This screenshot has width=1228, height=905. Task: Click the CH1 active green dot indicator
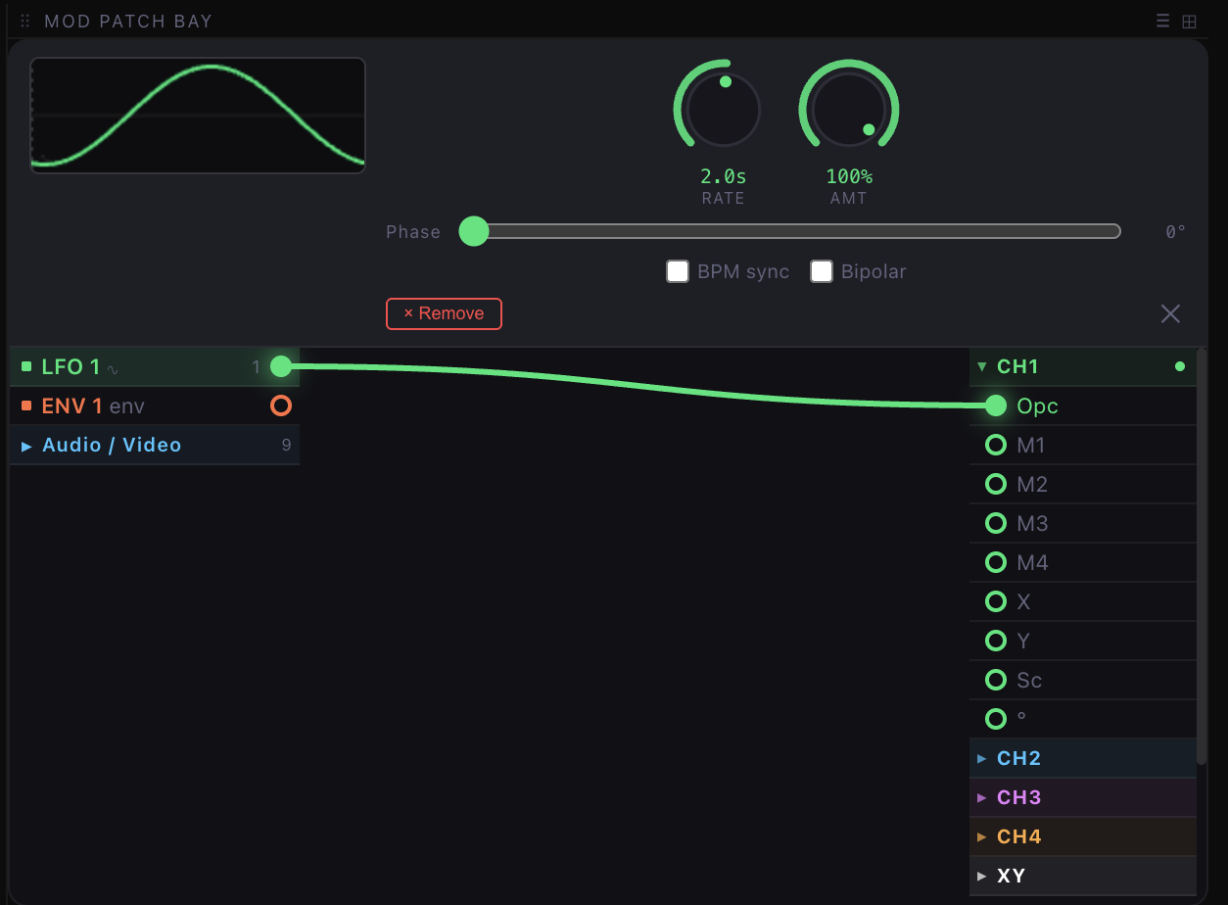[1179, 366]
